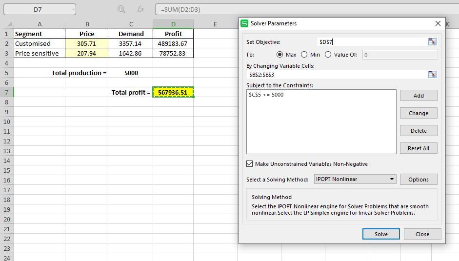Select row 7 header

tap(7, 93)
